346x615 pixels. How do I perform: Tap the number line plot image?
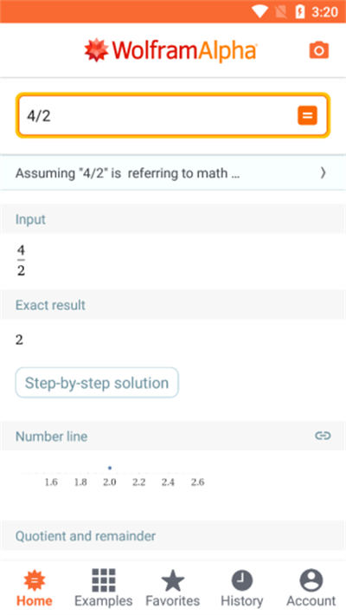(x=113, y=476)
